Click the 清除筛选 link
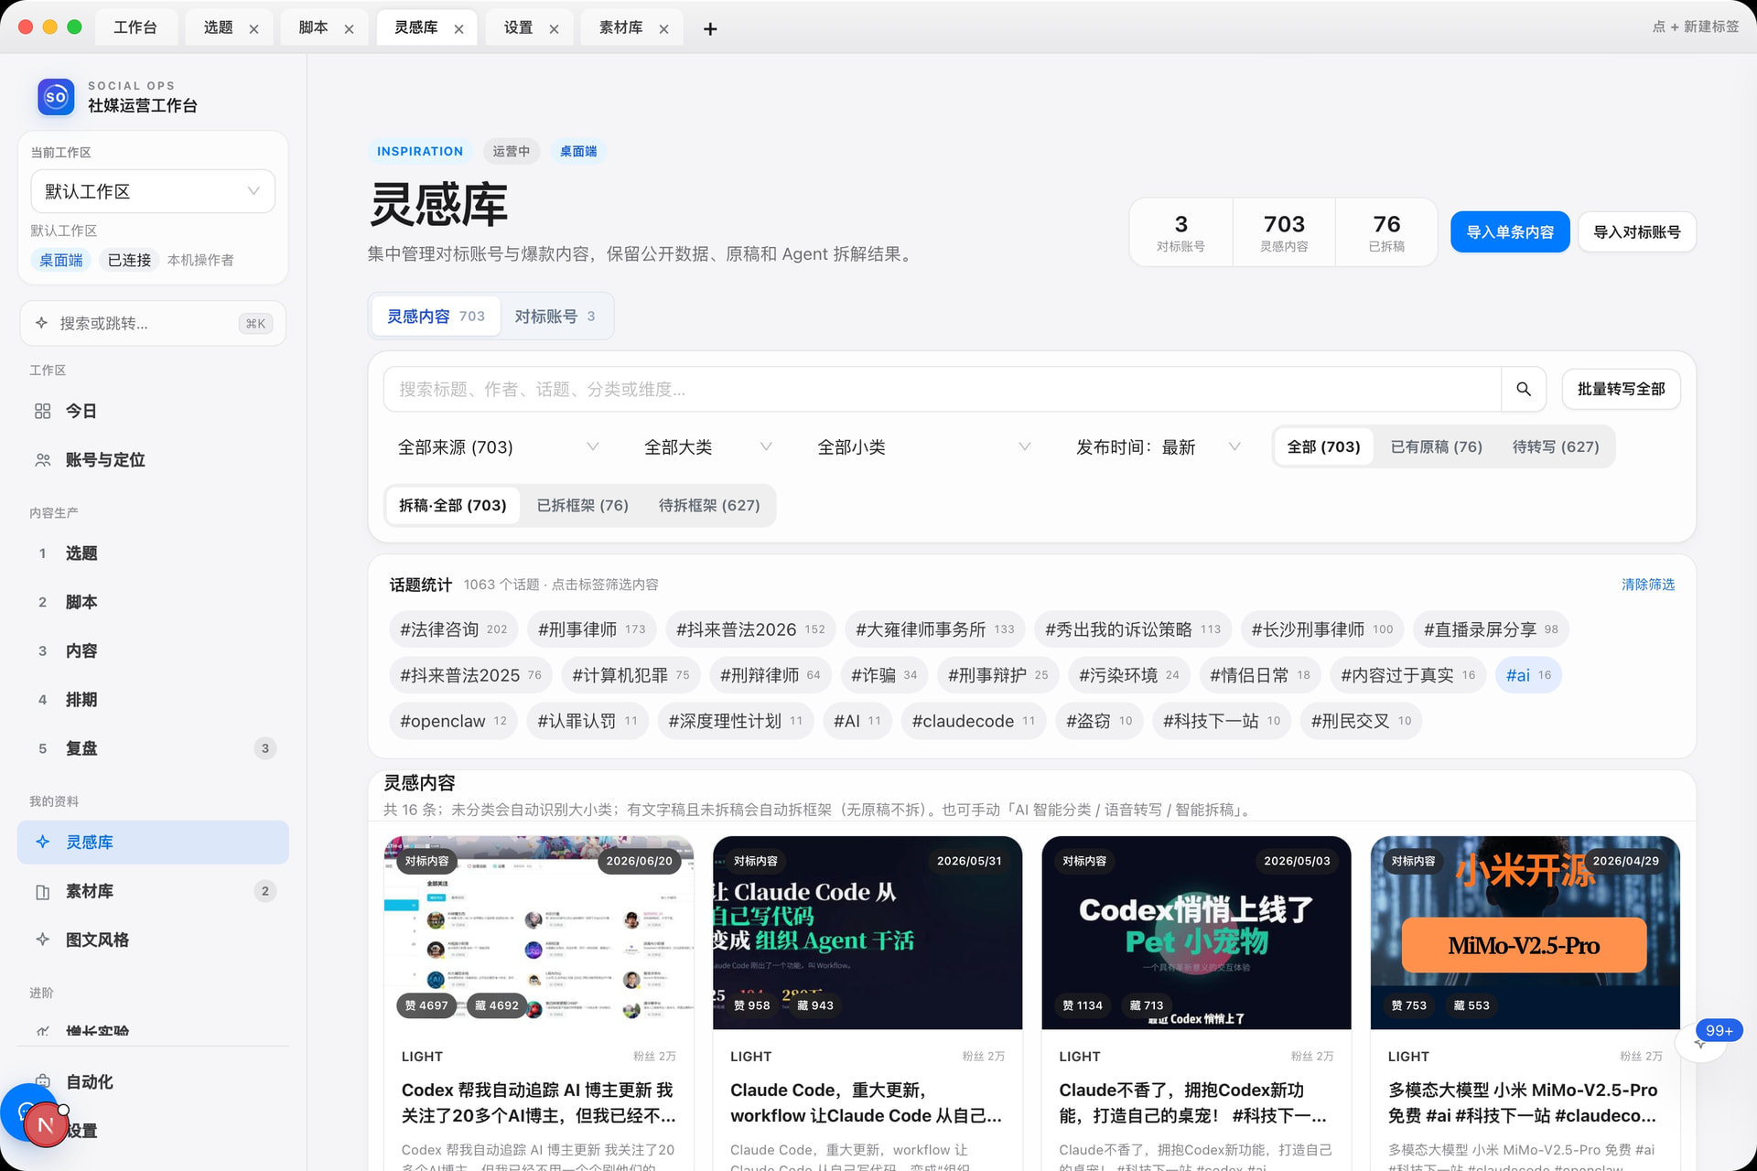Viewport: 1757px width, 1171px height. [1648, 585]
